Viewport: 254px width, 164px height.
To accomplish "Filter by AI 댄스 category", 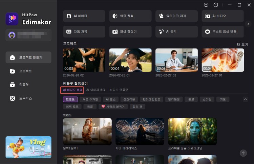I will coord(111,99).
